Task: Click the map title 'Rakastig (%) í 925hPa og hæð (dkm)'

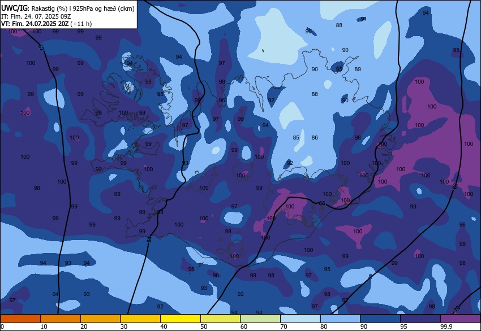Action: [x=83, y=8]
